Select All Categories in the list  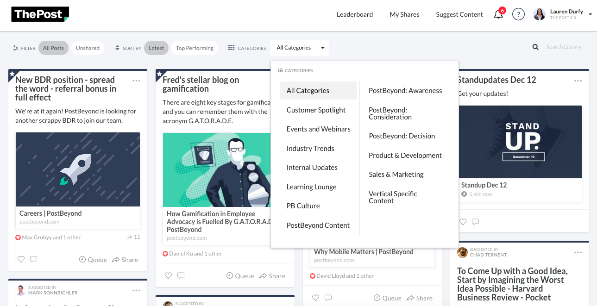point(319,91)
